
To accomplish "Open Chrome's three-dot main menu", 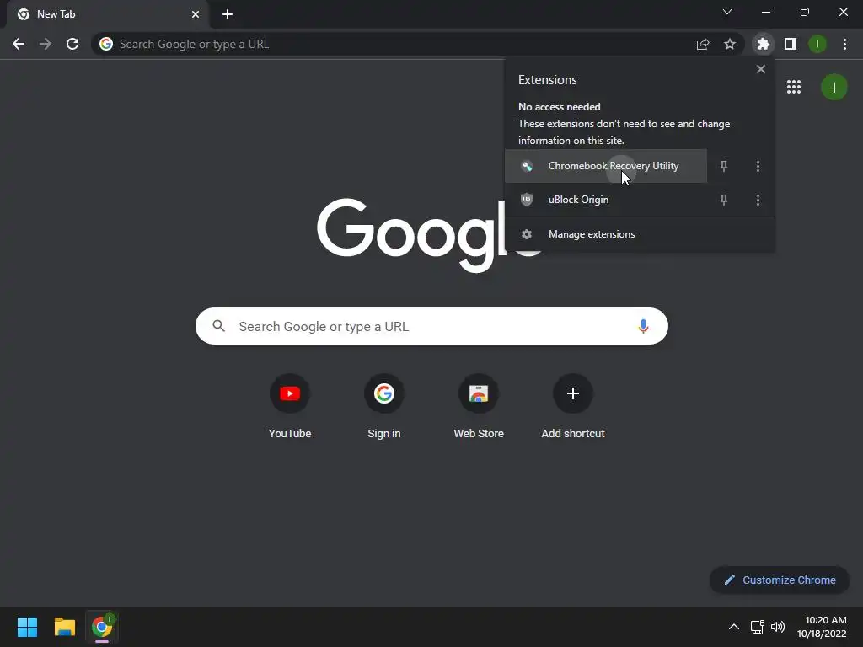I will pos(844,44).
